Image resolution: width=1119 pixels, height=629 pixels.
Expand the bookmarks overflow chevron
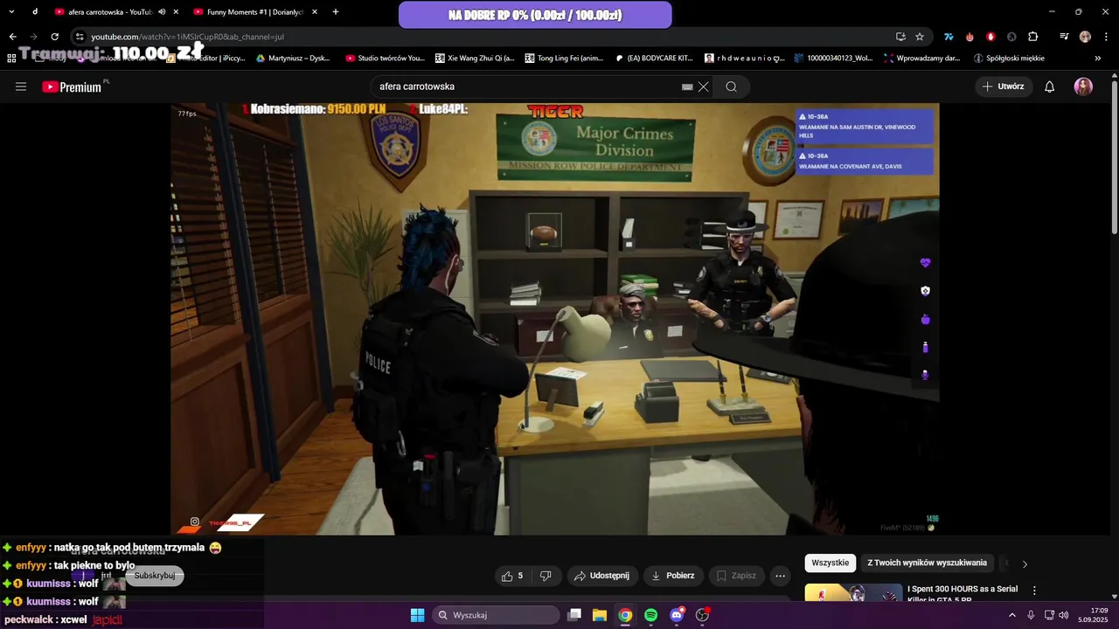click(x=1098, y=59)
